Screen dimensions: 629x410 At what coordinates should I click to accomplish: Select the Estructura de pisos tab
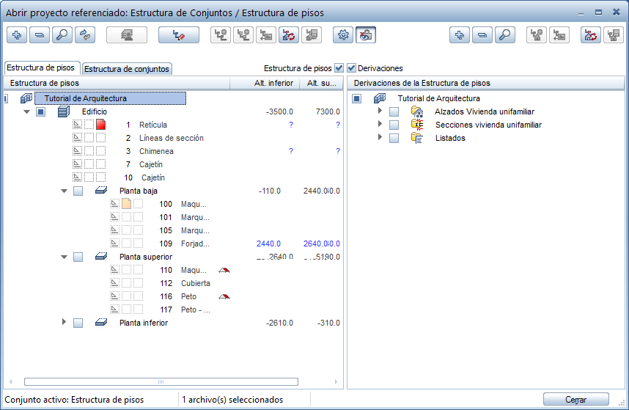coord(42,67)
